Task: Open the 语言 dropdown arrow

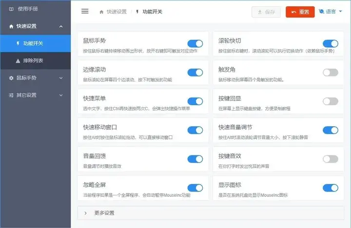Action: (x=340, y=11)
